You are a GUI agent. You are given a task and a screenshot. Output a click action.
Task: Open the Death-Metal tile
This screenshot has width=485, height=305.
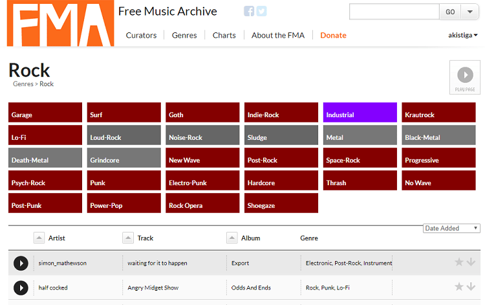click(x=45, y=157)
